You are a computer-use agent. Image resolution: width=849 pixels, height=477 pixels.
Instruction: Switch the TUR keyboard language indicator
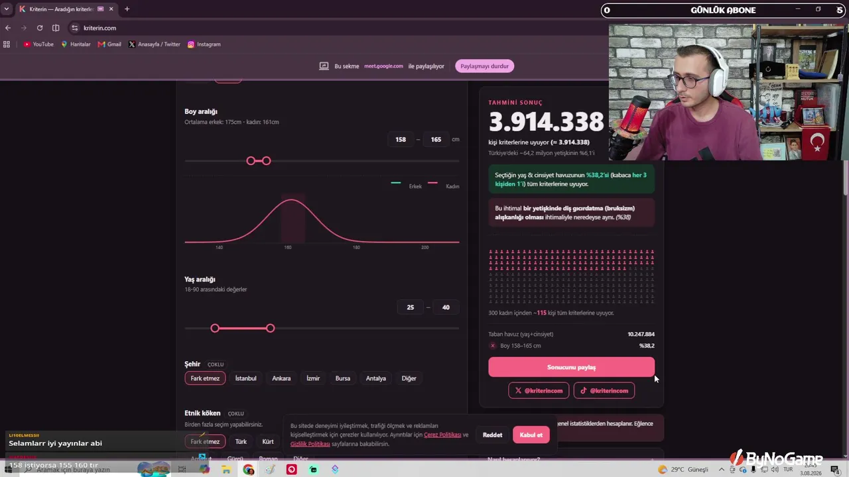(x=789, y=470)
